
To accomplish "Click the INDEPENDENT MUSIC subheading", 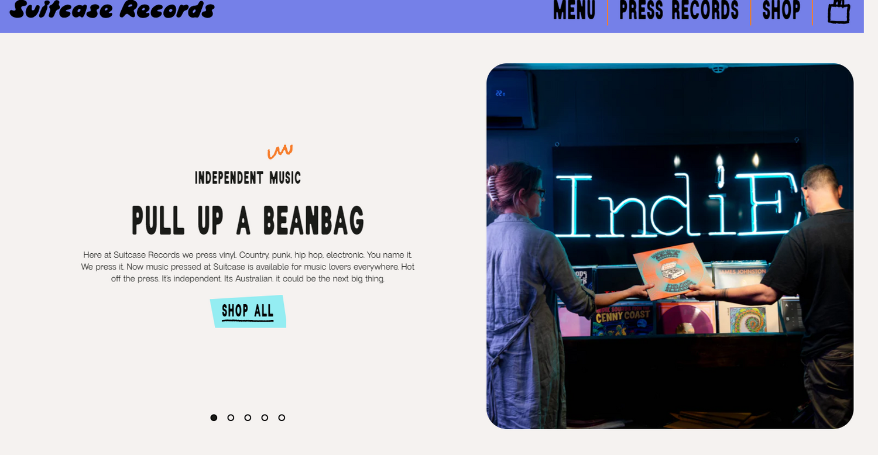I will [x=248, y=178].
